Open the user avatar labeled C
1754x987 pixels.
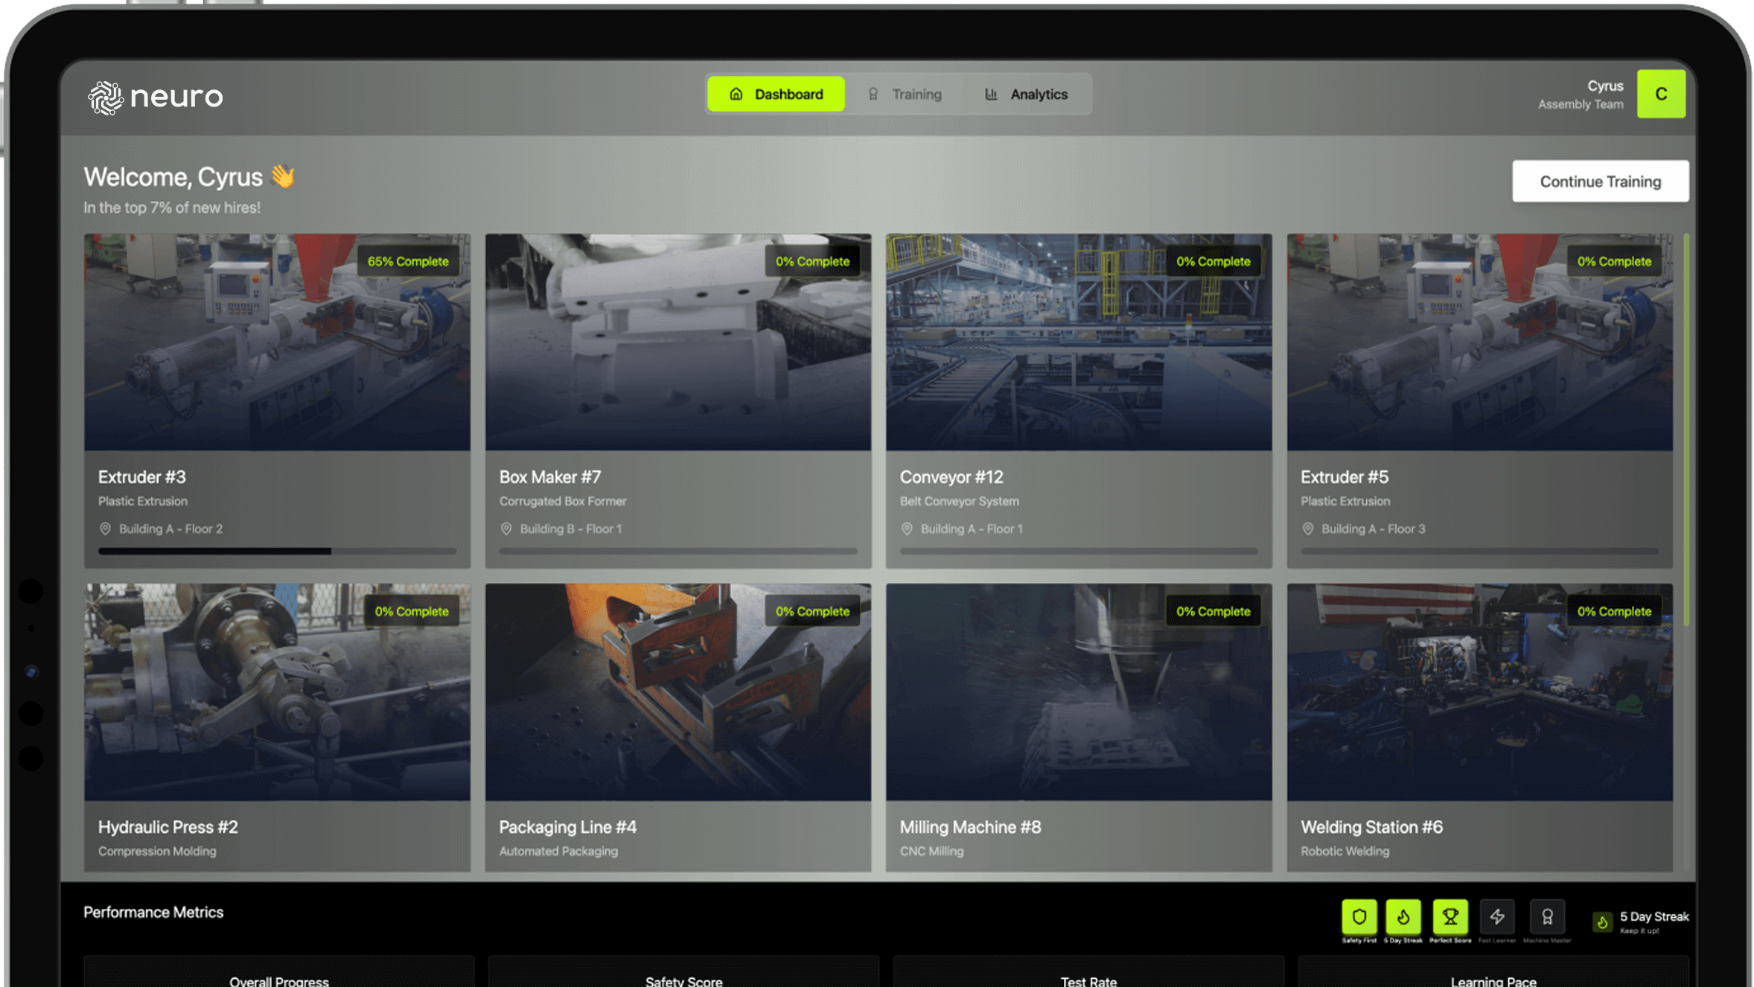[1660, 94]
